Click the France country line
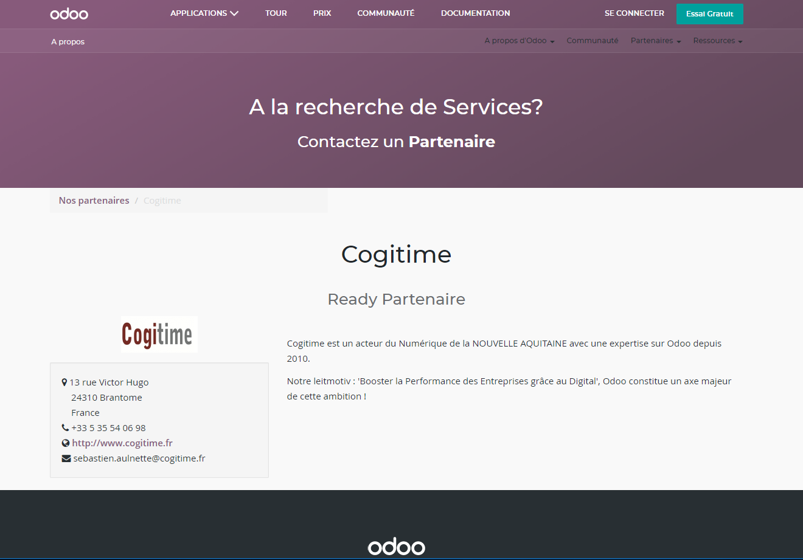The width and height of the screenshot is (803, 560). pos(85,413)
